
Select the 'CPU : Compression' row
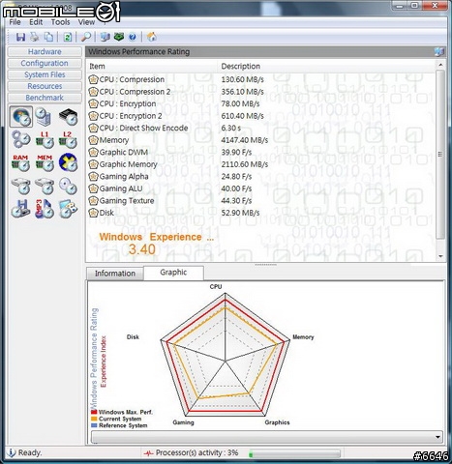tap(261, 79)
